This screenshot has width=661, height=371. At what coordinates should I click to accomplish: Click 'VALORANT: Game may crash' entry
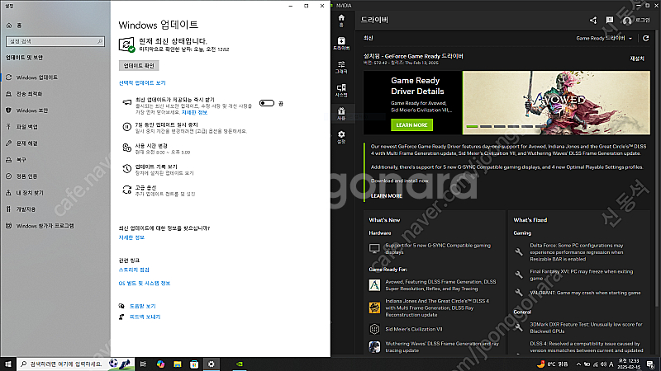click(585, 293)
